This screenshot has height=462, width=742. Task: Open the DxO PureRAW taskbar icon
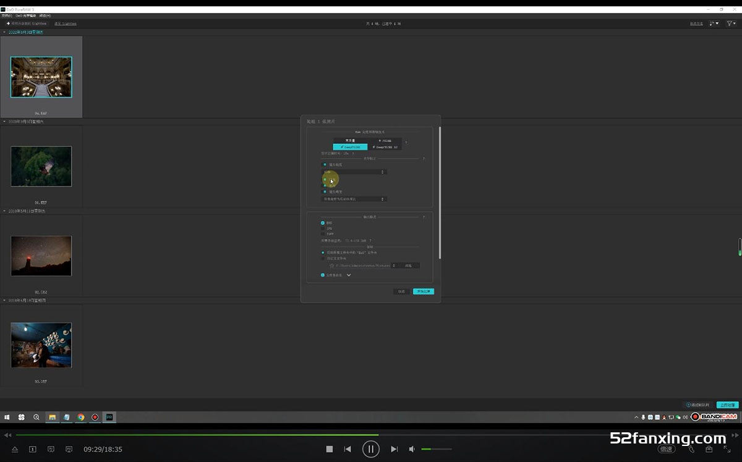[x=109, y=417]
